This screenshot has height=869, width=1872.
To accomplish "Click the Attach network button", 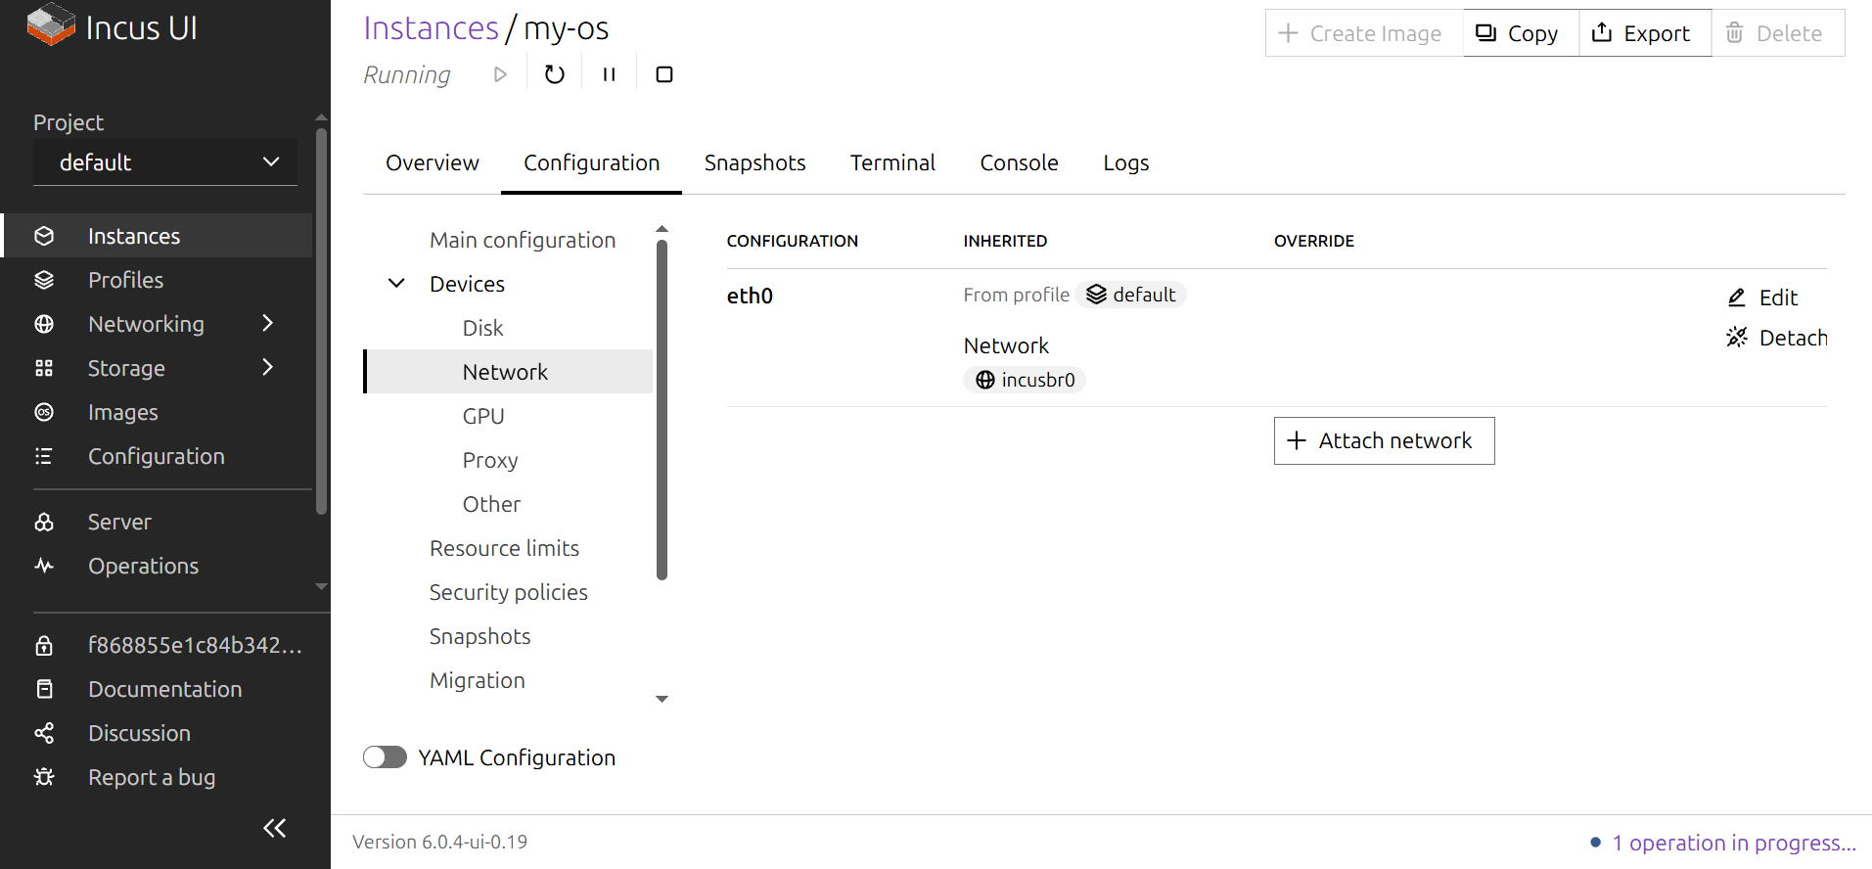I will [x=1384, y=440].
